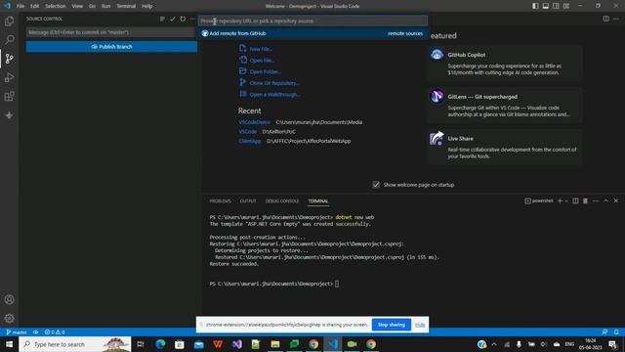Viewport: 625px width, 352px height.
Task: Split the terminal
Action: 575,200
